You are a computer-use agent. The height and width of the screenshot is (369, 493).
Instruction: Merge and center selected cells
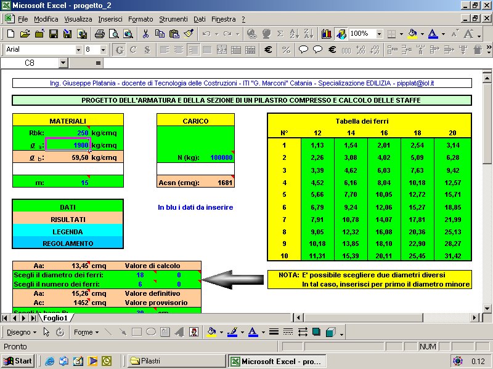tap(222, 50)
